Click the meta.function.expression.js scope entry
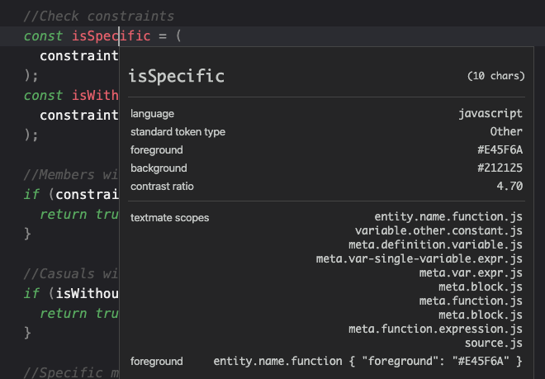This screenshot has width=545, height=379. [435, 329]
